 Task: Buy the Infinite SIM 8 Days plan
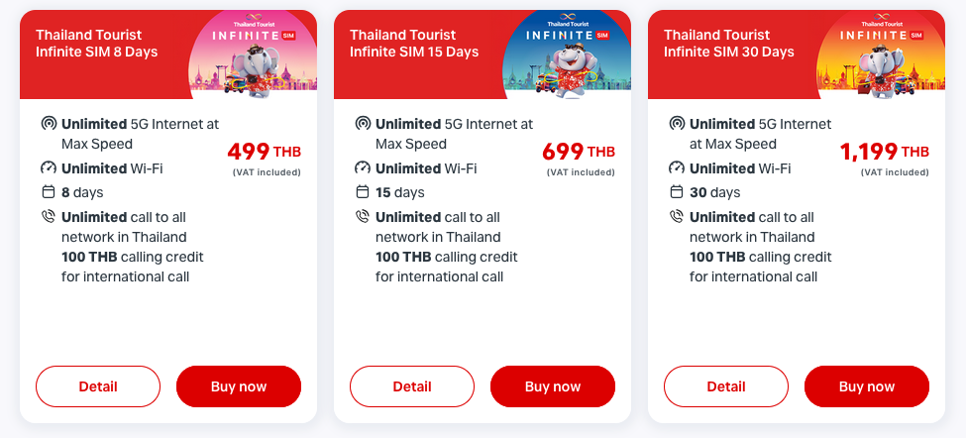tap(238, 386)
